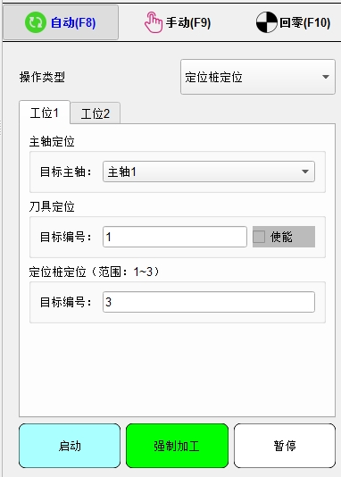Screen dimensions: 341x477
Task: Click the black-white homing target icon
Action: (267, 22)
